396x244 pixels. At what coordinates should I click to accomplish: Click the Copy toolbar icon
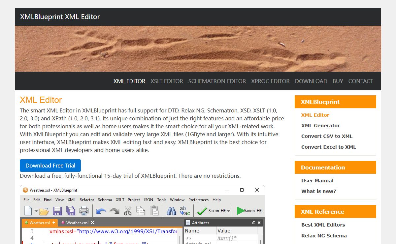[x=141, y=211]
